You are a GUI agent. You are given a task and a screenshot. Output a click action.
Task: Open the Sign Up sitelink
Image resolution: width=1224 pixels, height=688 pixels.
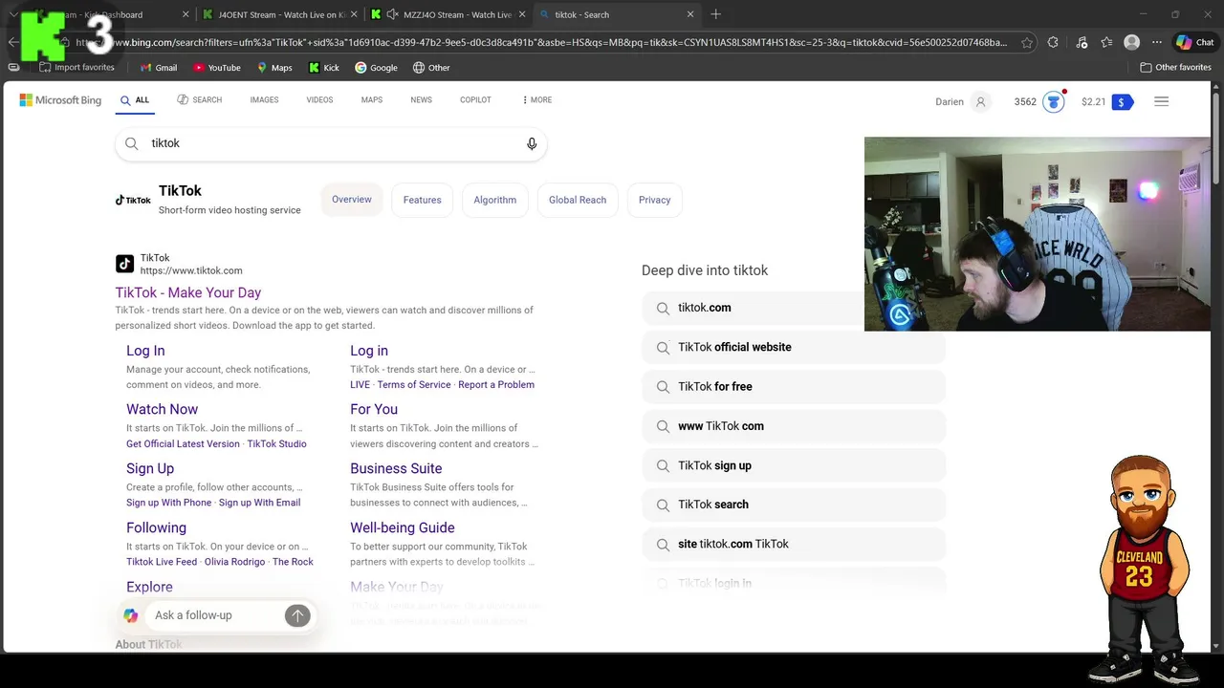(150, 468)
